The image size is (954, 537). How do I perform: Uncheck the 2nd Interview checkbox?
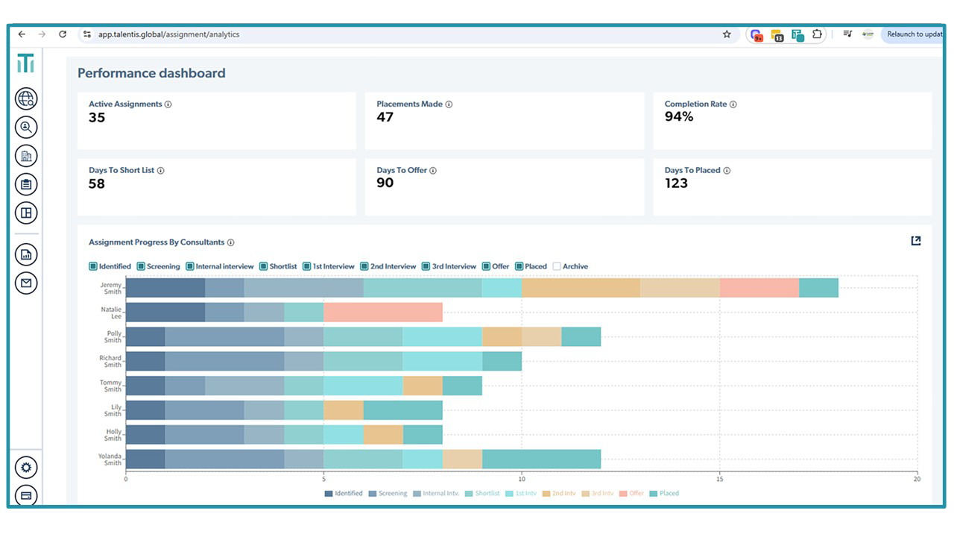tap(364, 266)
